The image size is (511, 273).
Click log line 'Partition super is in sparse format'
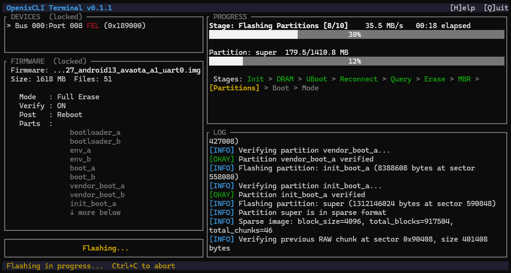(x=298, y=213)
